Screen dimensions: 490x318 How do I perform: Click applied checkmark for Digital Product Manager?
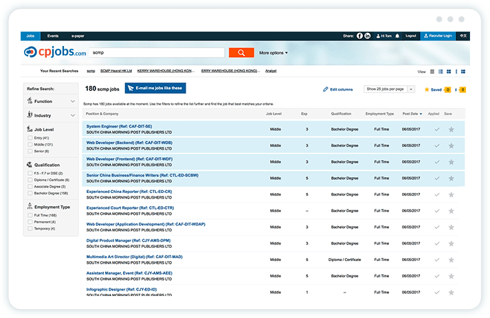point(437,243)
